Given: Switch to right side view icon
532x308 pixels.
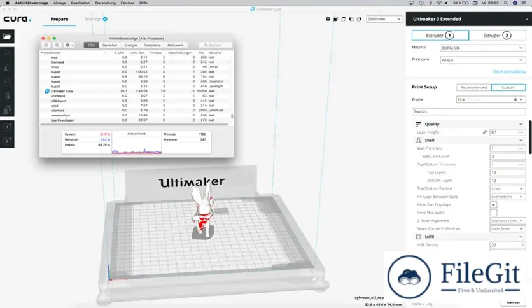Looking at the screenshot, I should 359,19.
